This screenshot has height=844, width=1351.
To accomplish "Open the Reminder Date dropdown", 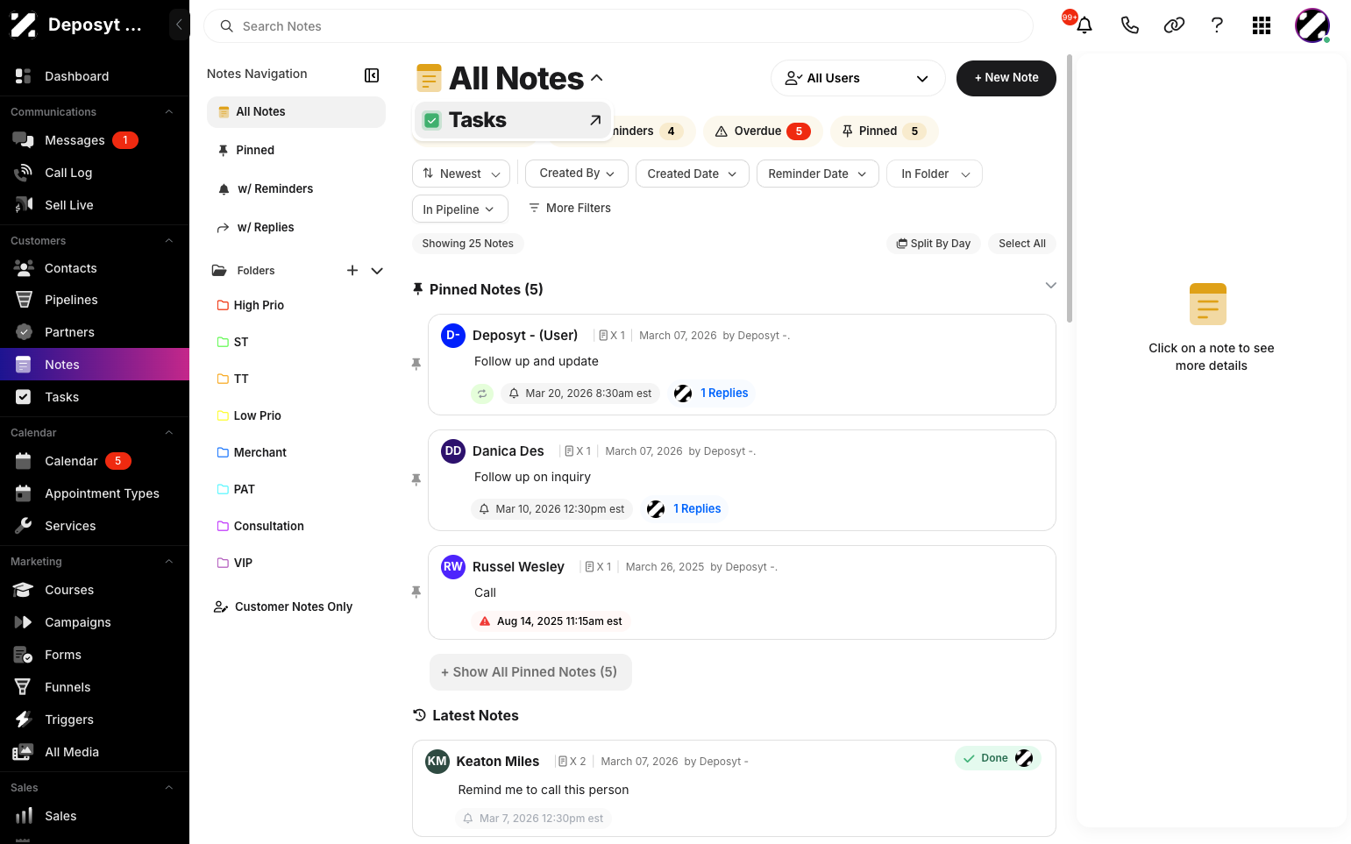I will coord(817,174).
